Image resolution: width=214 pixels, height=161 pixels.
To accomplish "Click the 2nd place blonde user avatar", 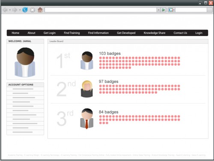I will click(x=87, y=89).
